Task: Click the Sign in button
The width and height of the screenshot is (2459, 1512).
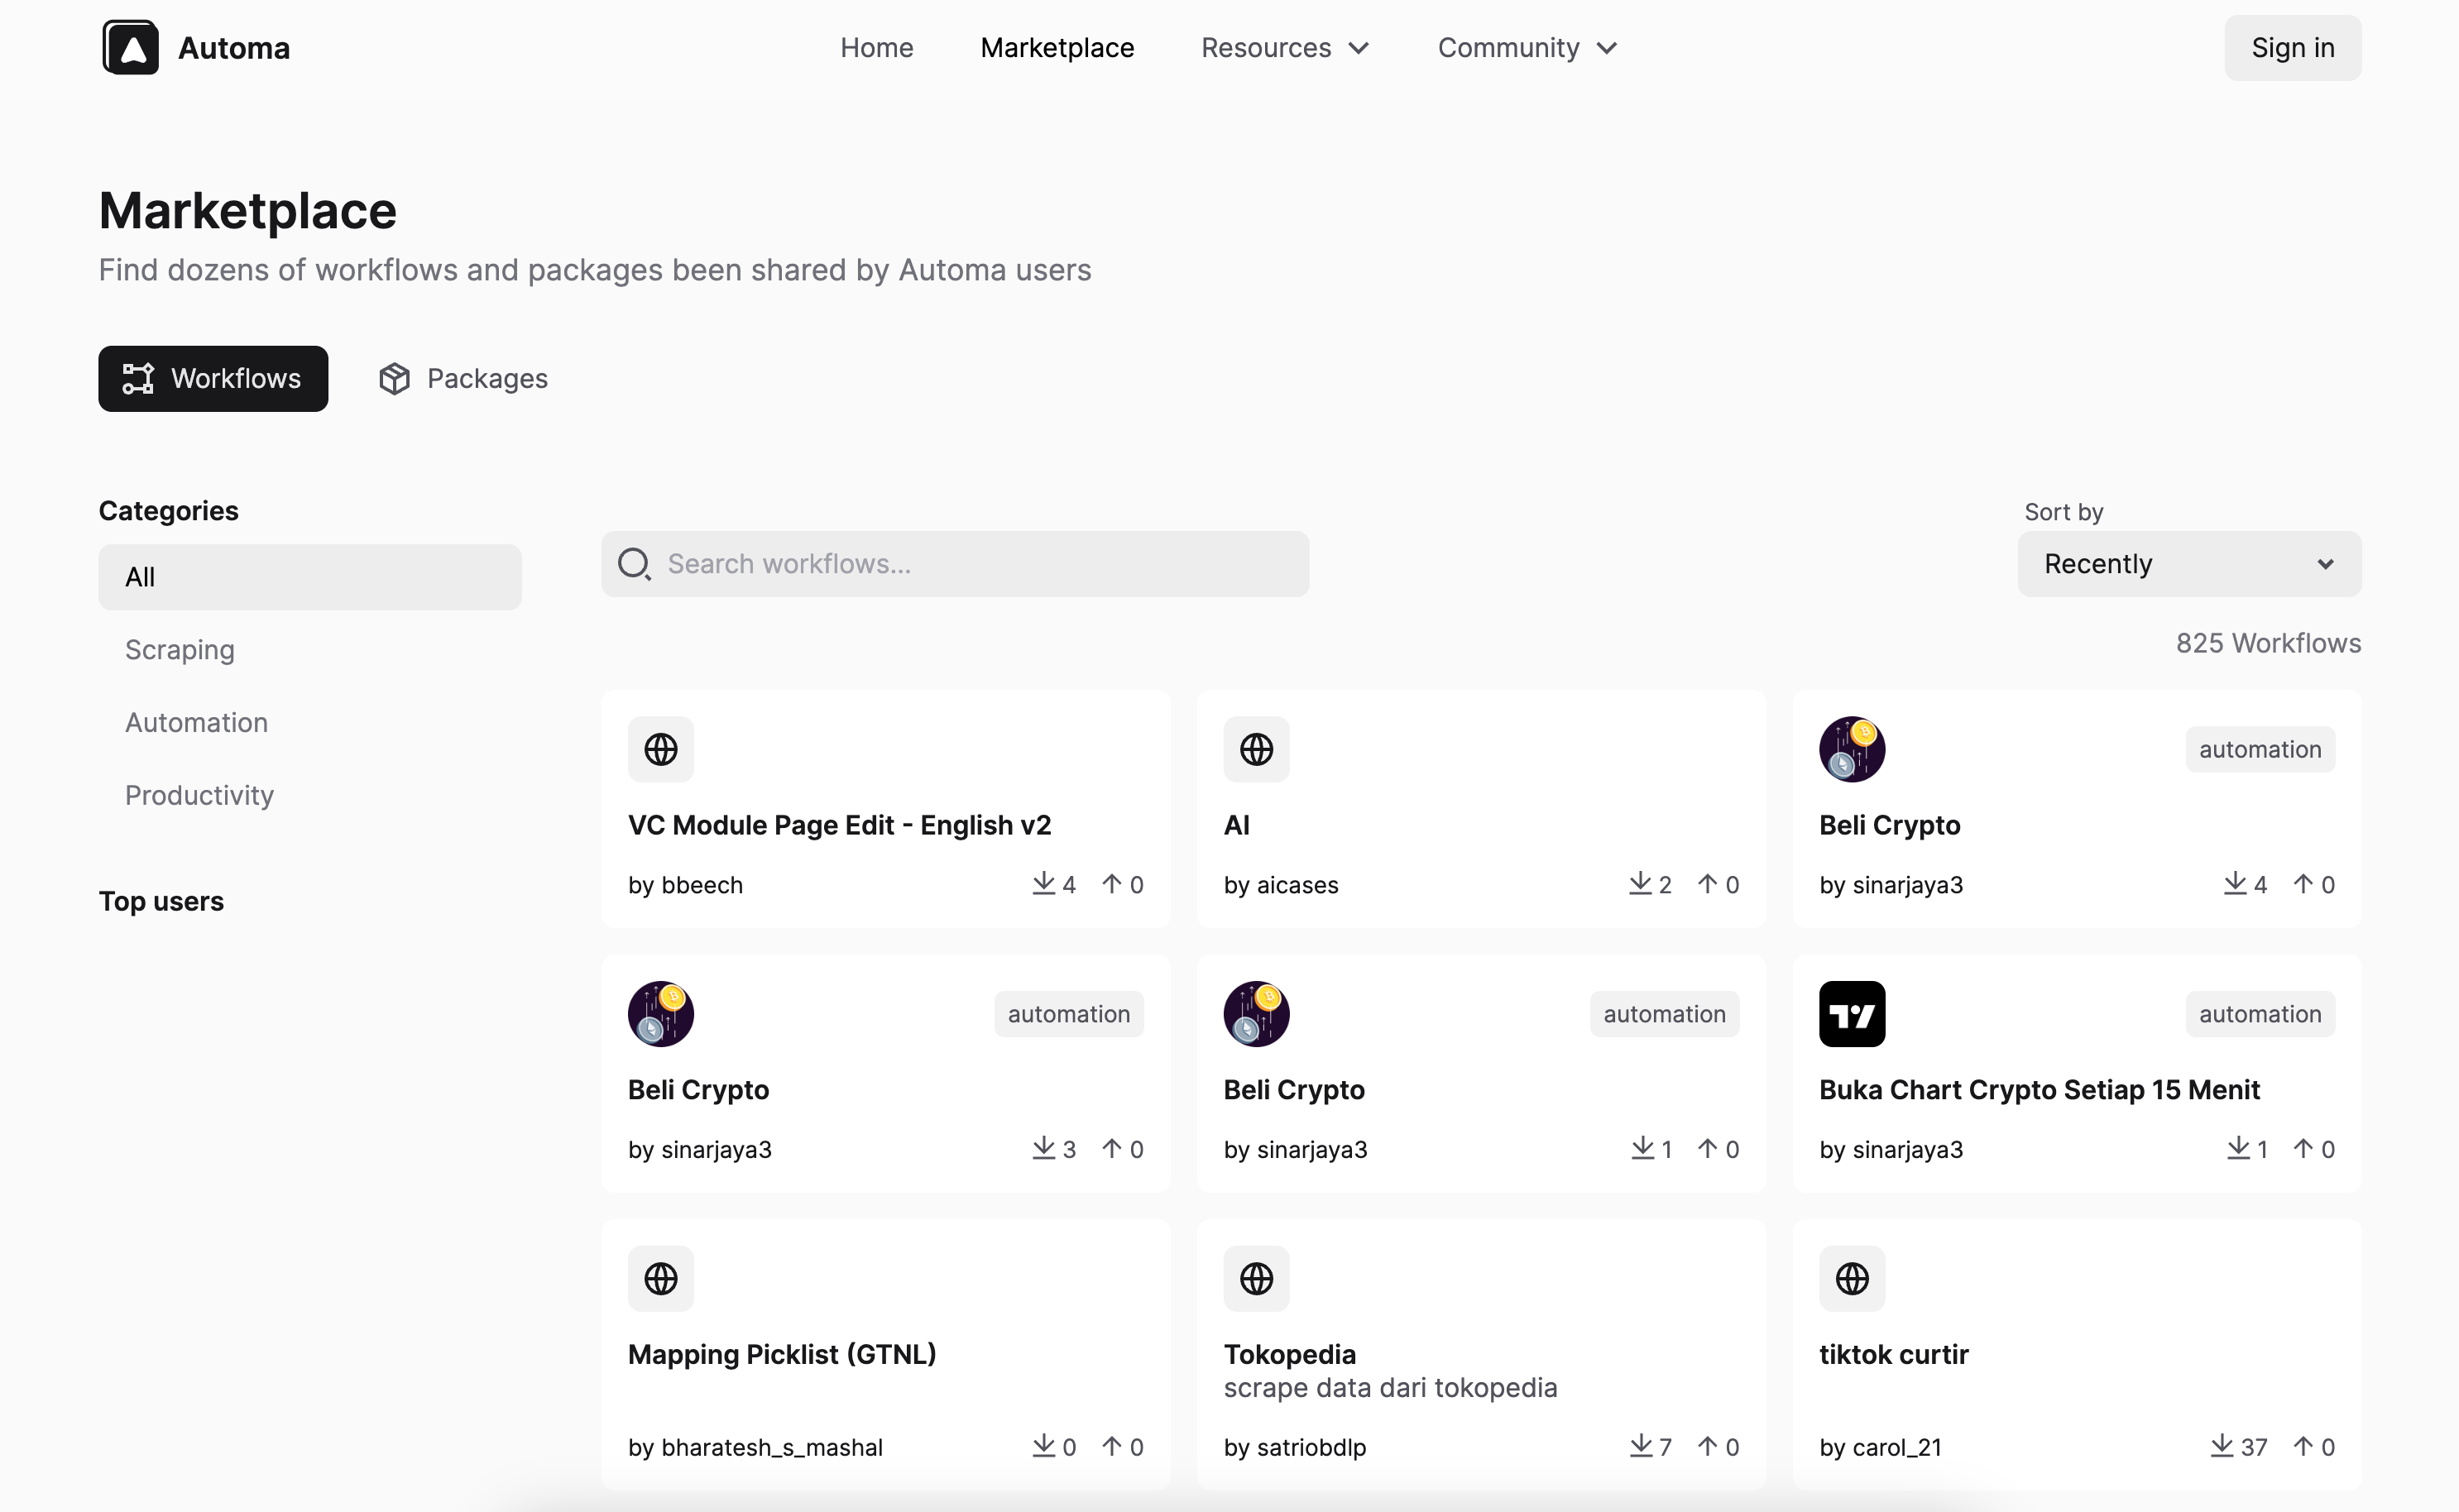Action: [2291, 48]
